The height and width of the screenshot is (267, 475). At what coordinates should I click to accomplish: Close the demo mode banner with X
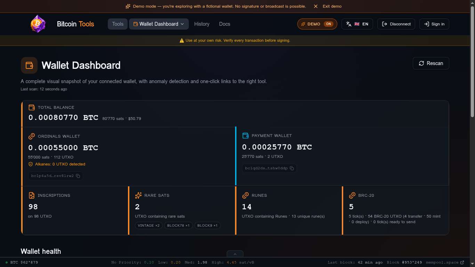coord(316,6)
